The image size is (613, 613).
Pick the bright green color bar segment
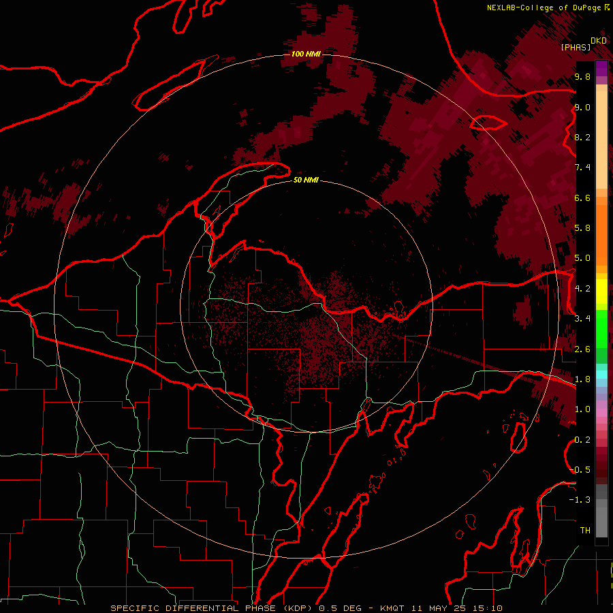pos(601,329)
